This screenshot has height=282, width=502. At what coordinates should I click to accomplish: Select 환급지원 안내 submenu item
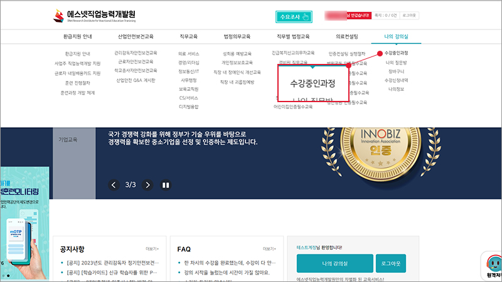coord(77,54)
